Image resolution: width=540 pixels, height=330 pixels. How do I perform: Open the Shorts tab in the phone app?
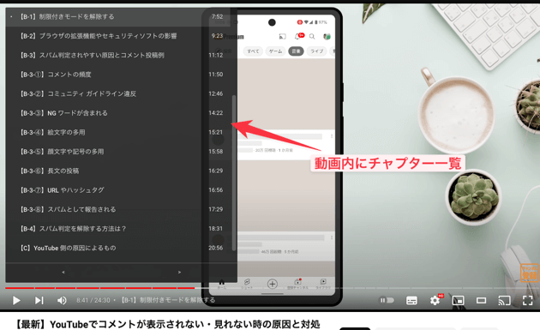pyautogui.click(x=247, y=284)
